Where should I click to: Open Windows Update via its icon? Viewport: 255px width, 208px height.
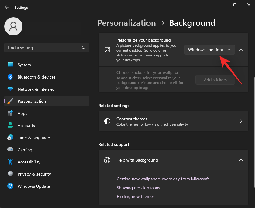pos(10,186)
